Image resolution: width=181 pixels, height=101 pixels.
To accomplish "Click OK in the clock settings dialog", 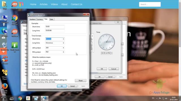I will (102, 69).
